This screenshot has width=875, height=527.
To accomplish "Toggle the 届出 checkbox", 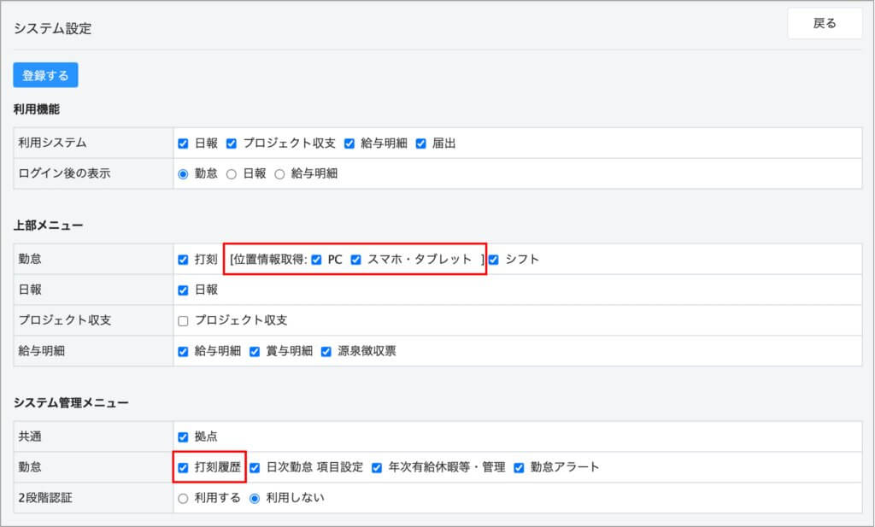I will click(420, 143).
